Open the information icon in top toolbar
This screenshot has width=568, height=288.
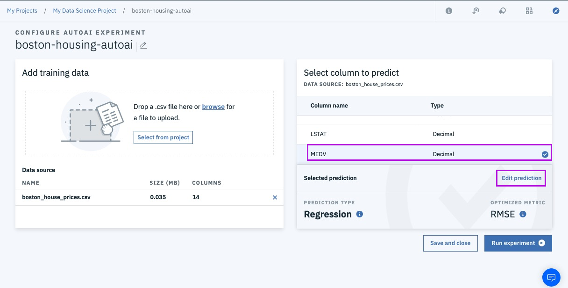coord(449,11)
